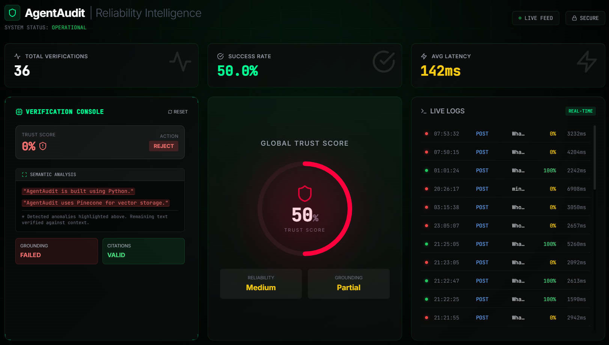Click the AgentAudit shield logo

click(x=12, y=12)
